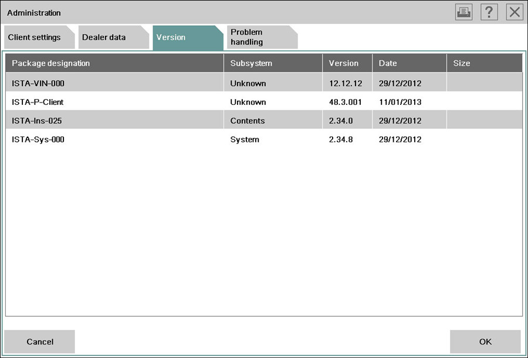The height and width of the screenshot is (358, 528).
Task: Click the Date column header
Action: (409, 63)
